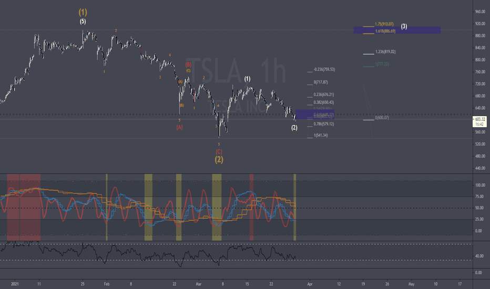This screenshot has height=289, width=490.
Task: Click the 26 date label on time axis
Action: coord(387,284)
